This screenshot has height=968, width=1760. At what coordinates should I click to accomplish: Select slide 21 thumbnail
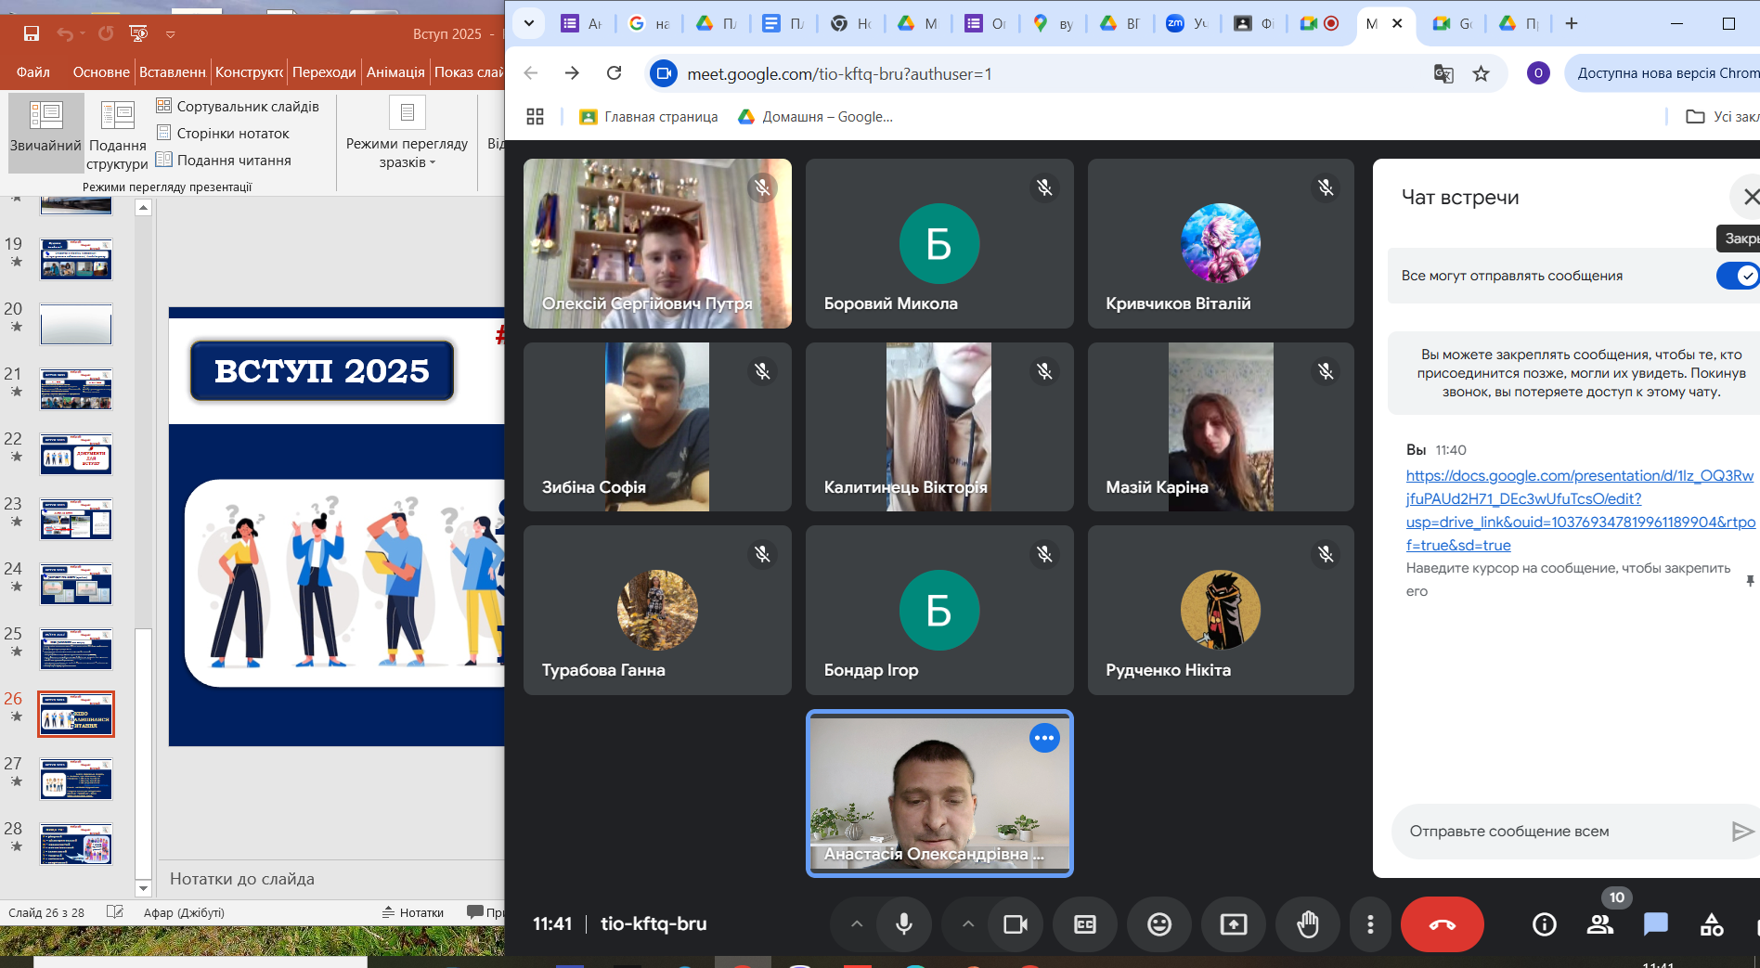76,390
